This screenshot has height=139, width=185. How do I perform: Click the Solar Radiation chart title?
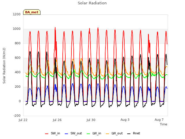92,3
